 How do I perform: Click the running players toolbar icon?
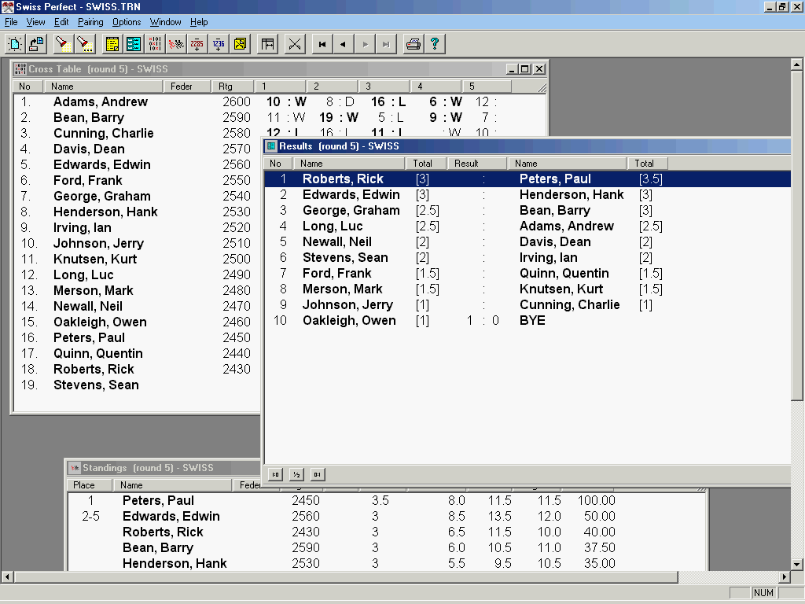coord(176,44)
